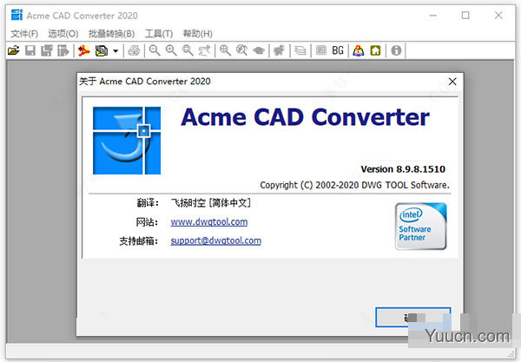Click the Save floppy disk icon
The height and width of the screenshot is (362, 521).
click(x=30, y=50)
